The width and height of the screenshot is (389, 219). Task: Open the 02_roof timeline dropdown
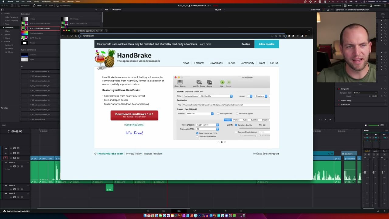click(x=220, y=10)
